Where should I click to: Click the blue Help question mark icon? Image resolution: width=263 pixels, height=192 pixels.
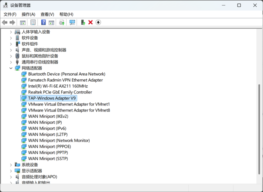pos(43,22)
